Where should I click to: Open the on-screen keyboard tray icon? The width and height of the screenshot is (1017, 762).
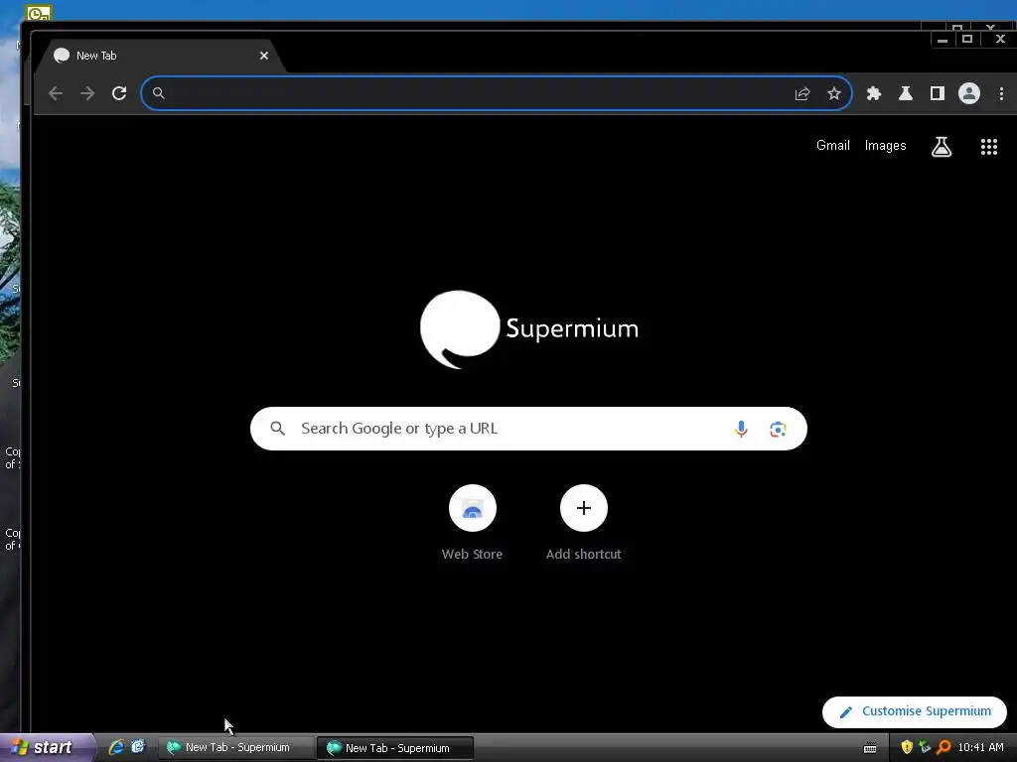point(870,748)
